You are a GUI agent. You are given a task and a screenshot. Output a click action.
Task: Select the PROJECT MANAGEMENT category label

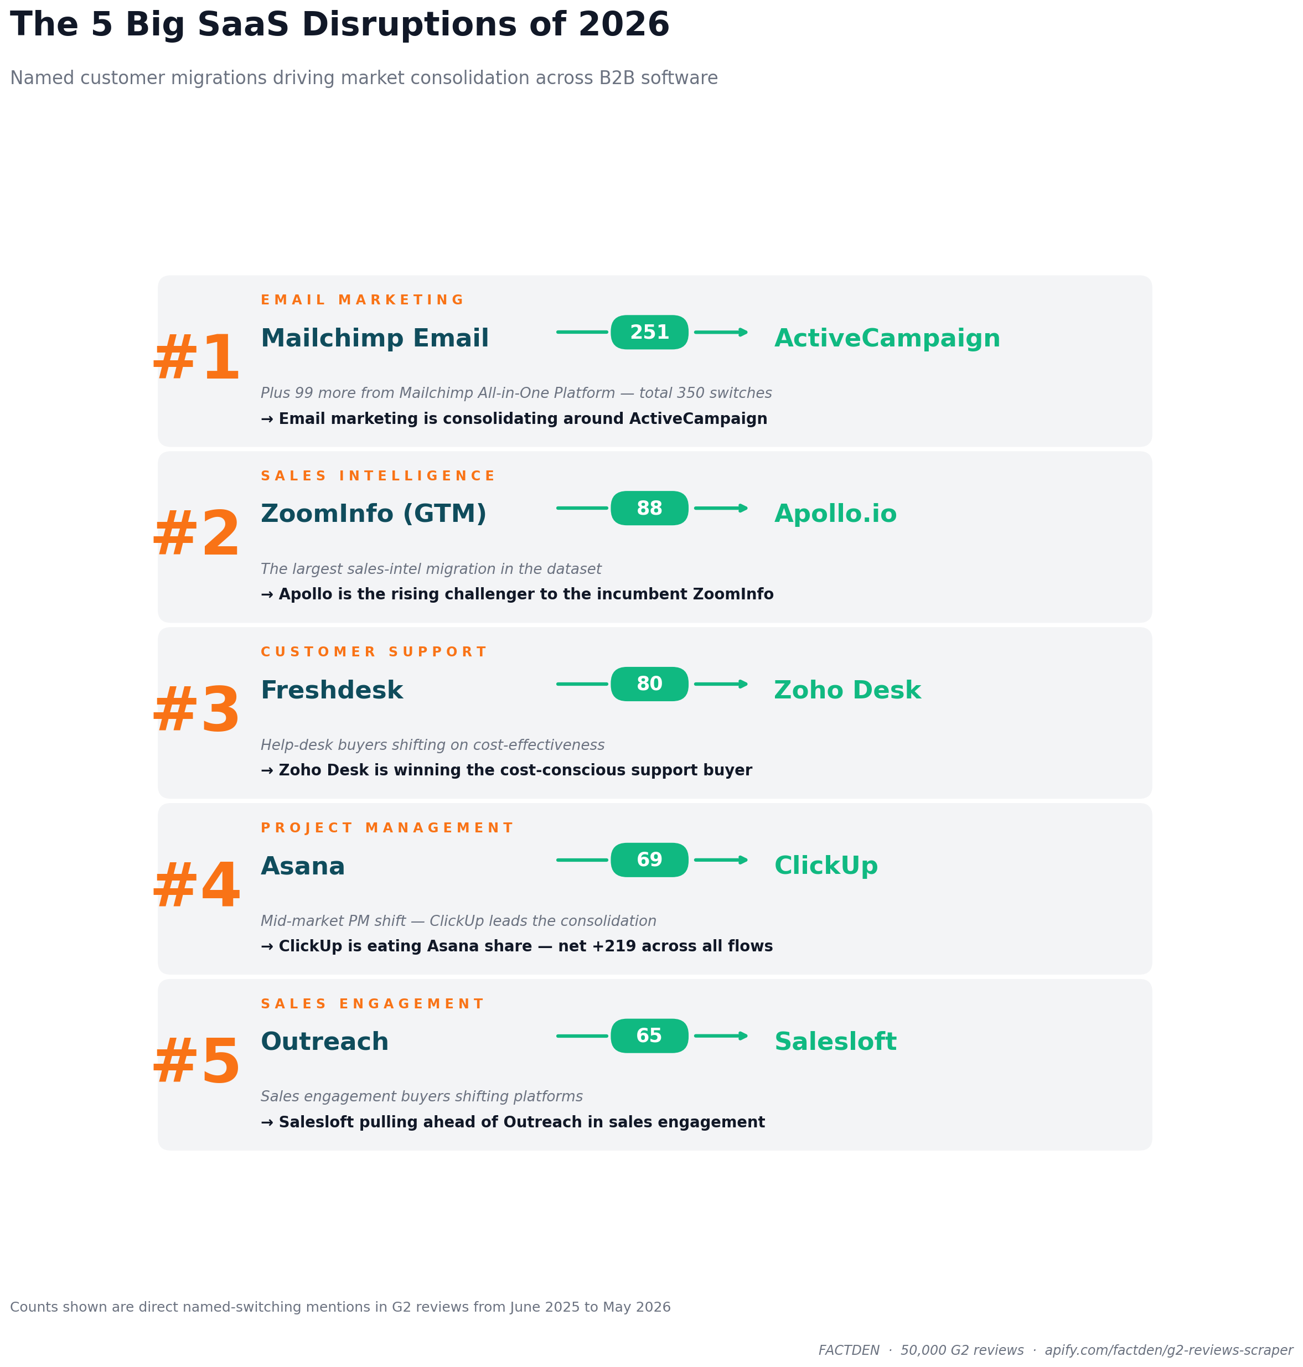[x=386, y=828]
